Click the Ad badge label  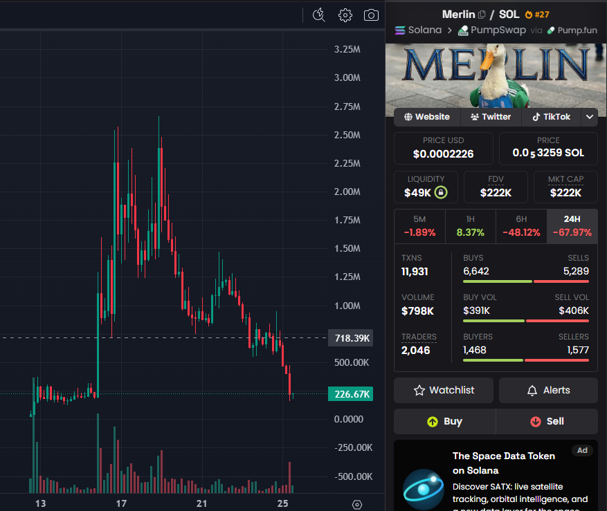click(582, 450)
